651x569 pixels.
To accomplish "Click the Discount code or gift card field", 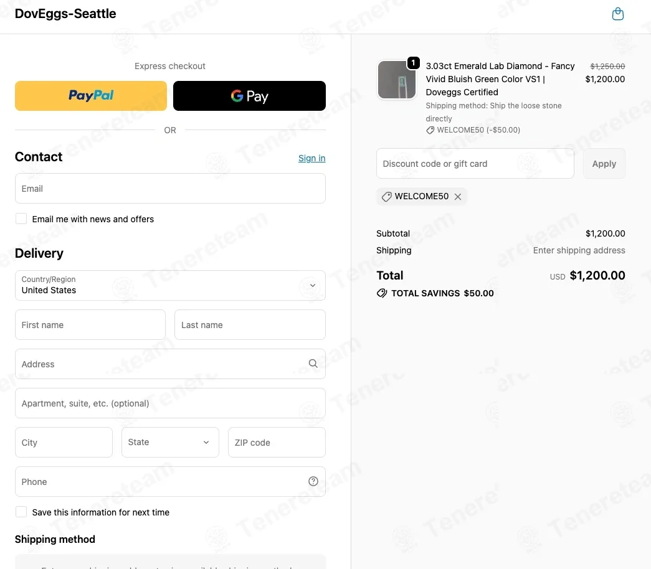I will tap(475, 164).
